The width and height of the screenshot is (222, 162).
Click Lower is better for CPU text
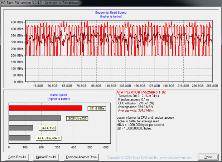click(x=145, y=118)
